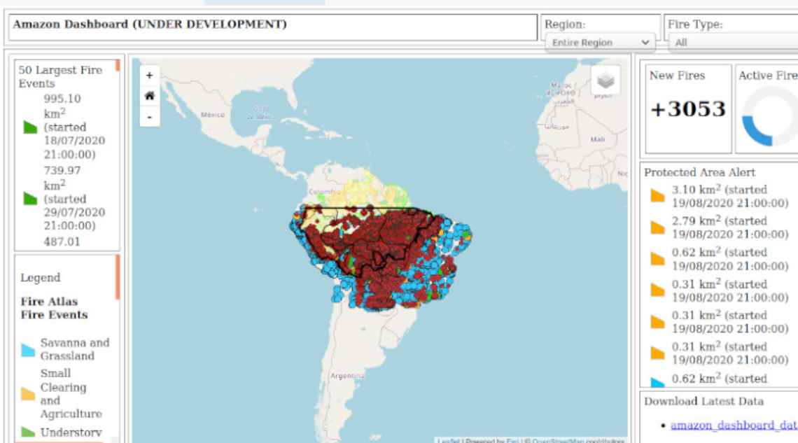Open the Region dropdown
The height and width of the screenshot is (443, 798).
pyautogui.click(x=600, y=43)
